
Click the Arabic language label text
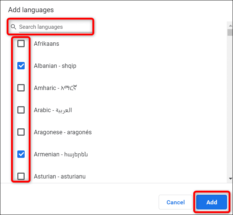(53, 110)
